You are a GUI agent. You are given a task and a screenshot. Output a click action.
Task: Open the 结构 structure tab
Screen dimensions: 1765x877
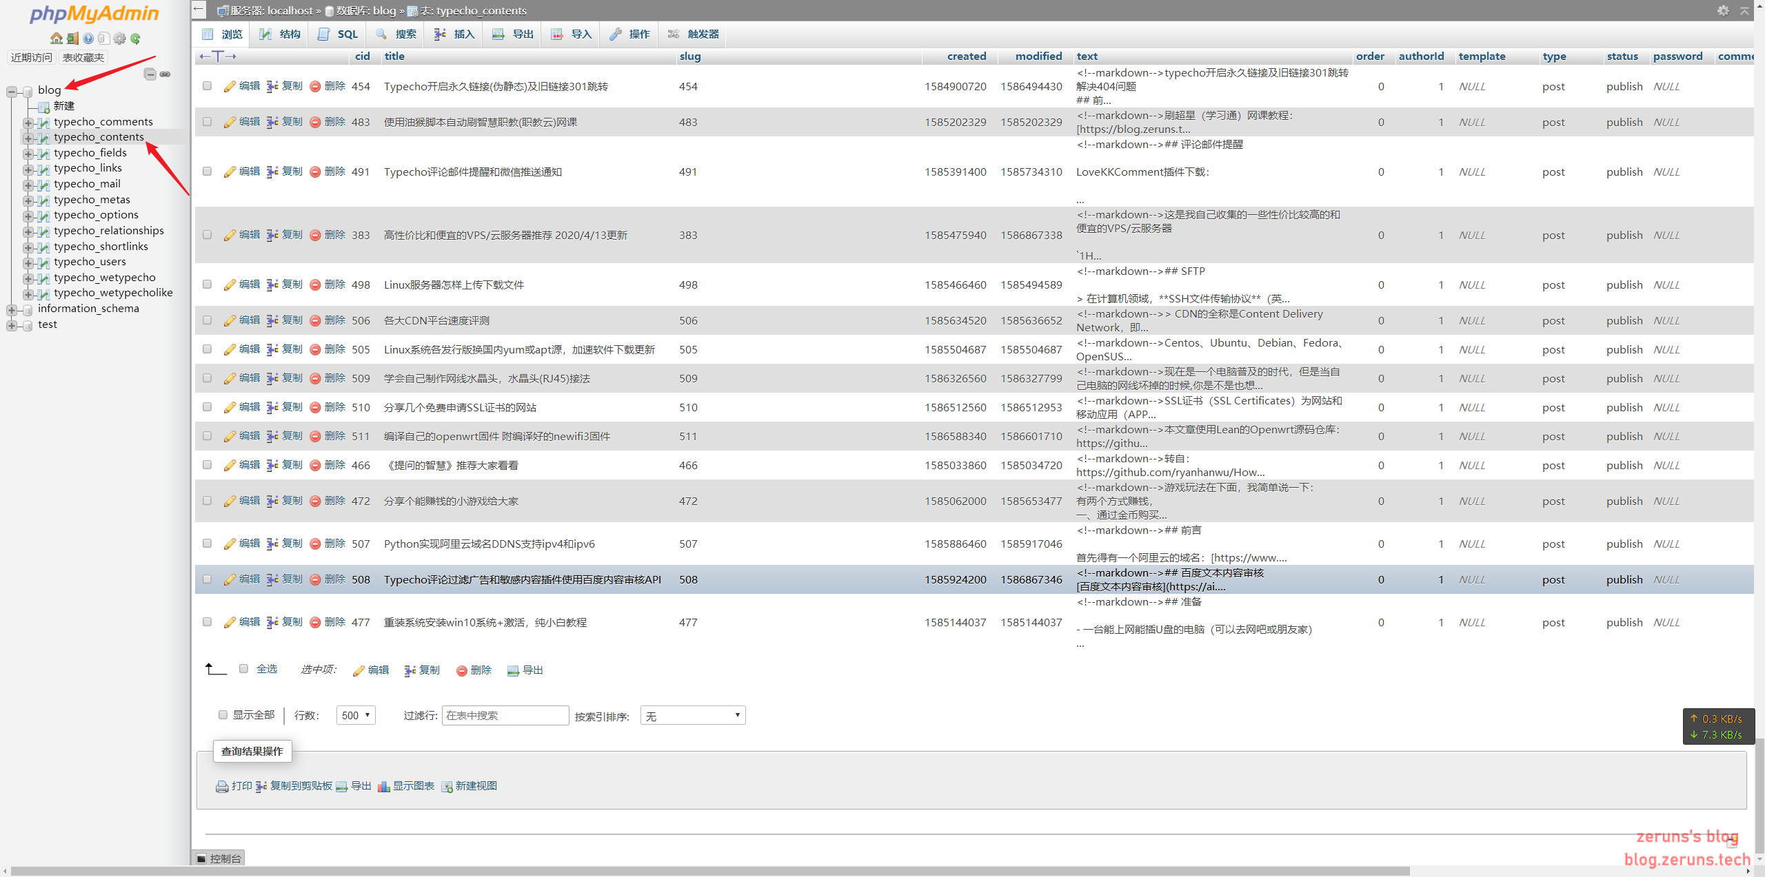pos(279,34)
